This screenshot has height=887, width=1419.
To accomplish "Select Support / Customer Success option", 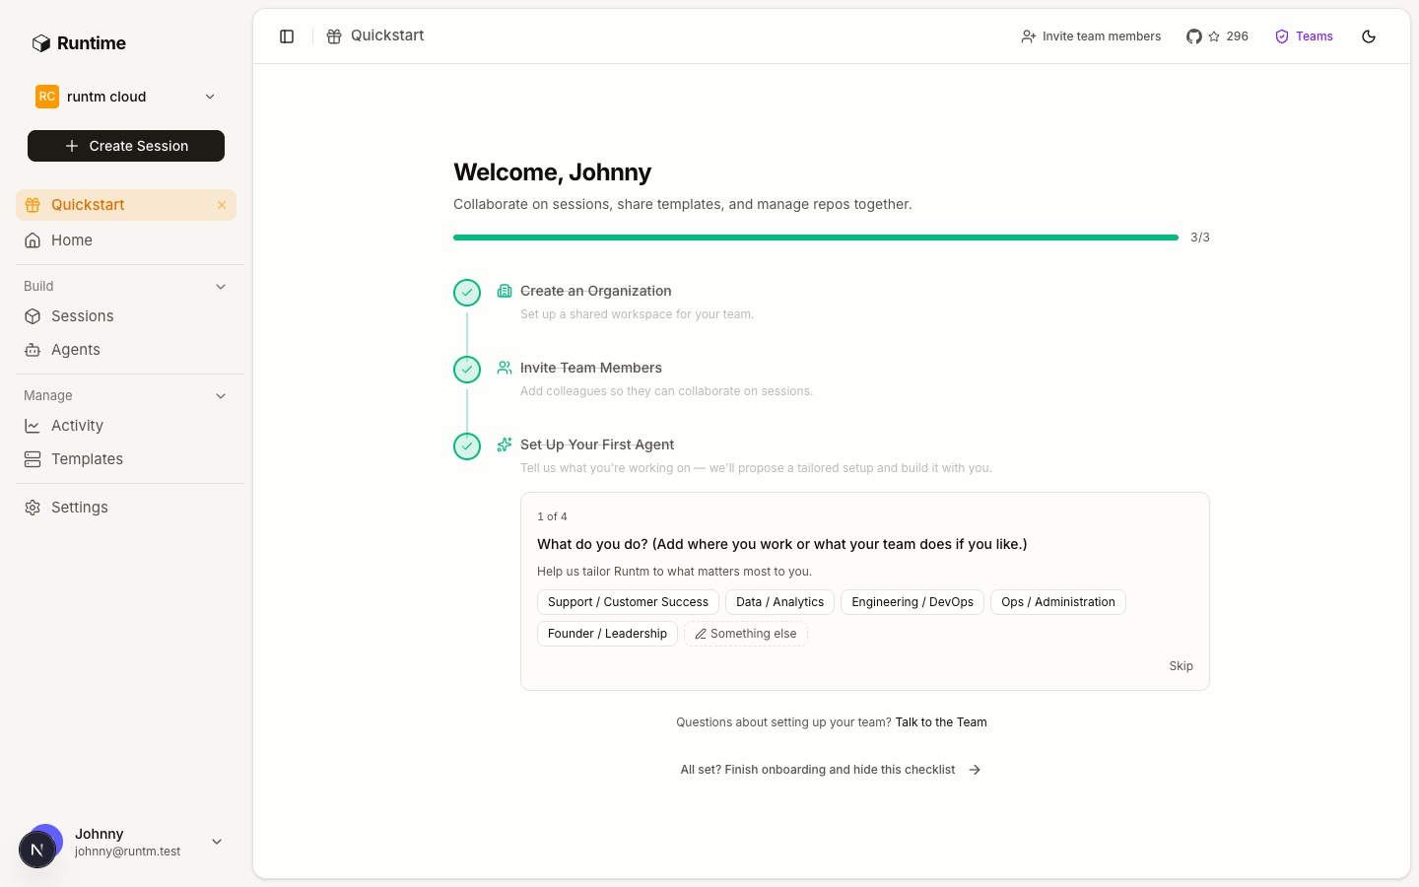I will [x=628, y=602].
